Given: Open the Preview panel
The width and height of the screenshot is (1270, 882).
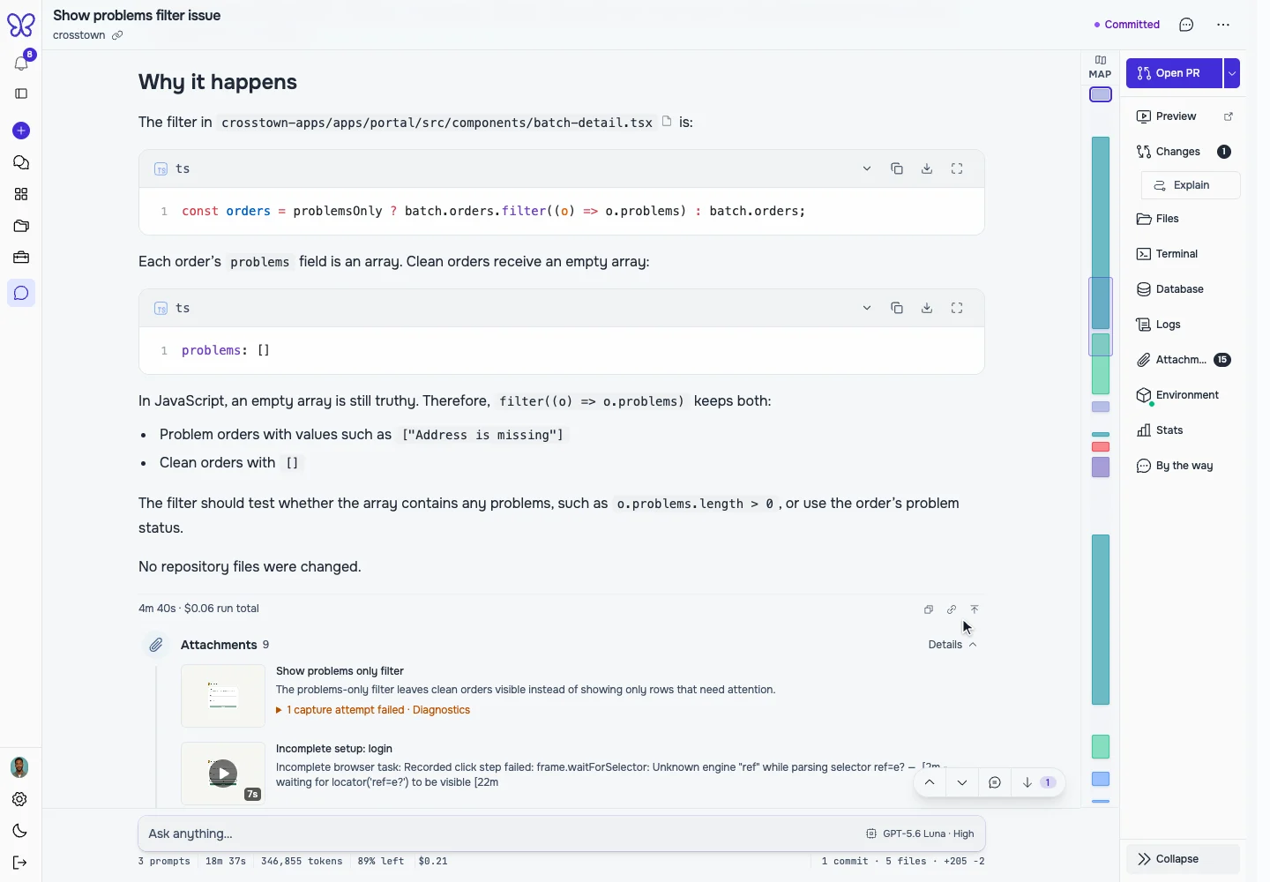Looking at the screenshot, I should point(1177,116).
